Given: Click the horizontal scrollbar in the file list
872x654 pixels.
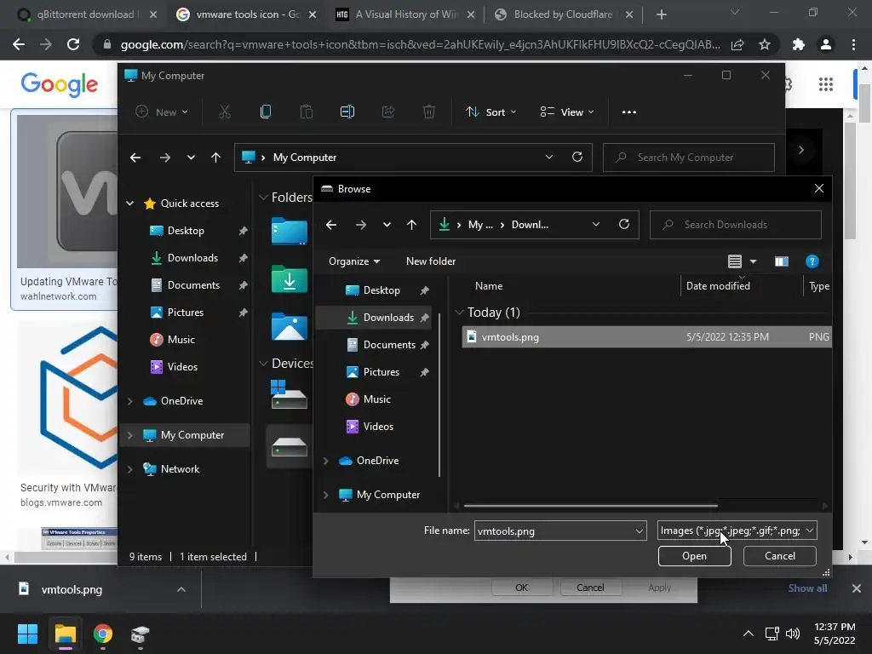Looking at the screenshot, I should click(x=590, y=506).
